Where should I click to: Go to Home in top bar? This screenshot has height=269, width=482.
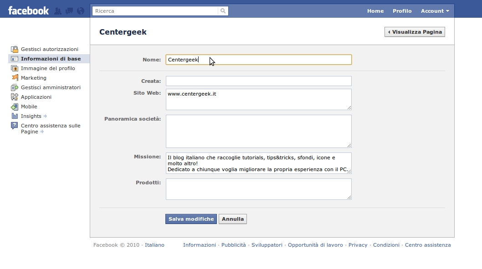pos(375,11)
